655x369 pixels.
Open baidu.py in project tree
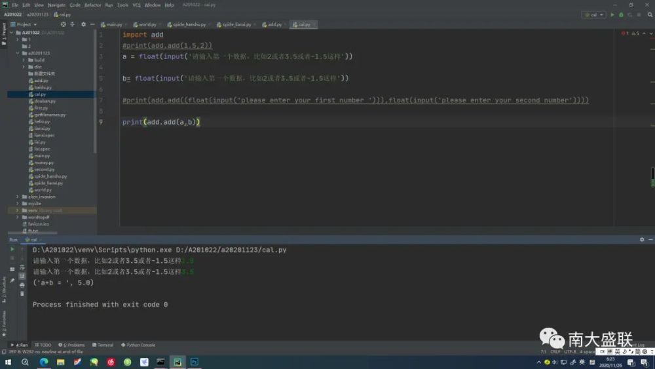(40, 87)
